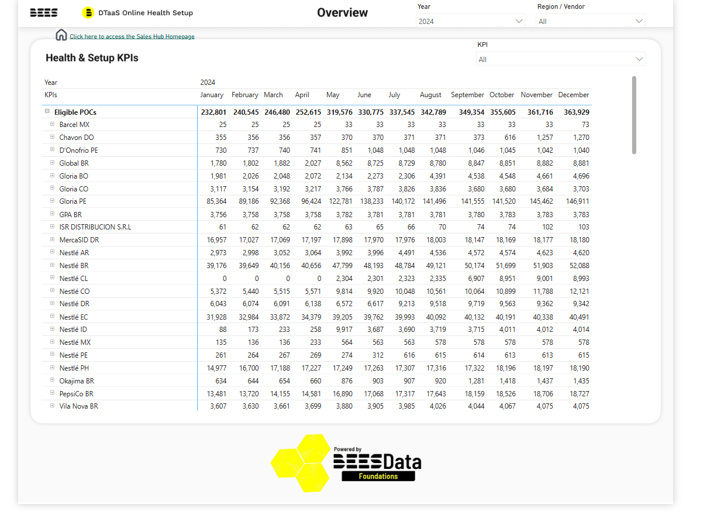
Task: Expand the Nestlé CO row
Action: pyautogui.click(x=52, y=291)
